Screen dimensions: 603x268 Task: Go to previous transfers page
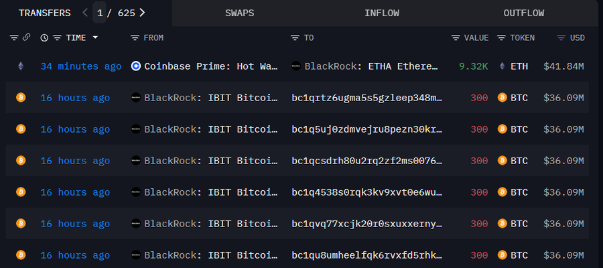point(84,13)
